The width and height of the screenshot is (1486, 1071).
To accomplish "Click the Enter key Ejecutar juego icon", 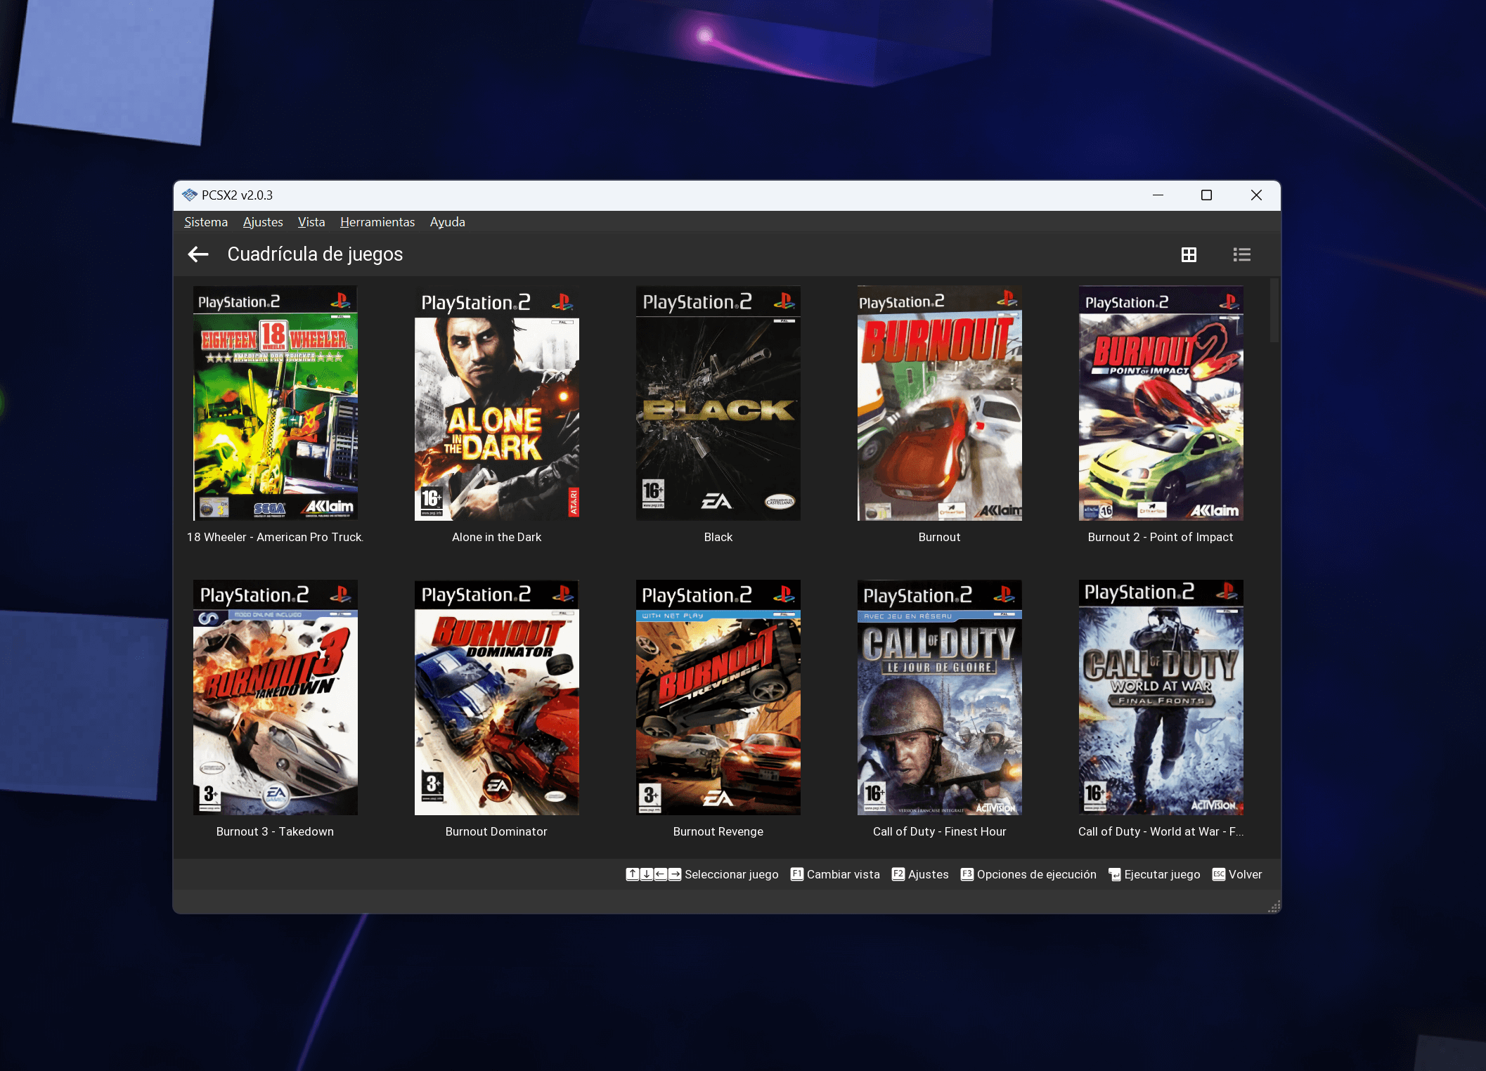I will click(x=1114, y=874).
